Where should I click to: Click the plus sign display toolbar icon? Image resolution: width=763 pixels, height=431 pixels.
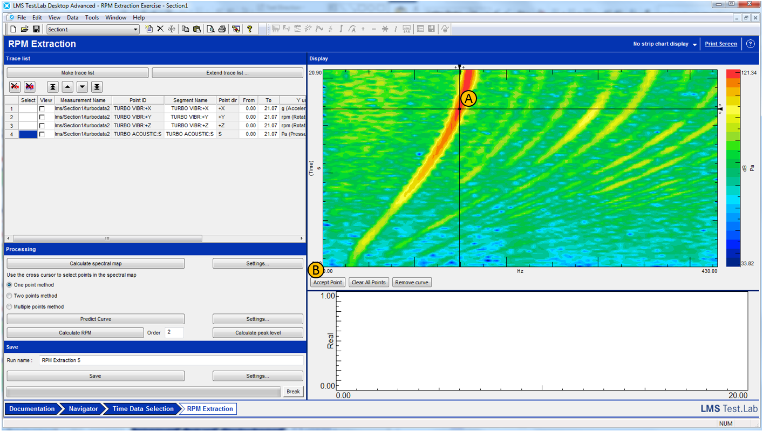click(363, 29)
